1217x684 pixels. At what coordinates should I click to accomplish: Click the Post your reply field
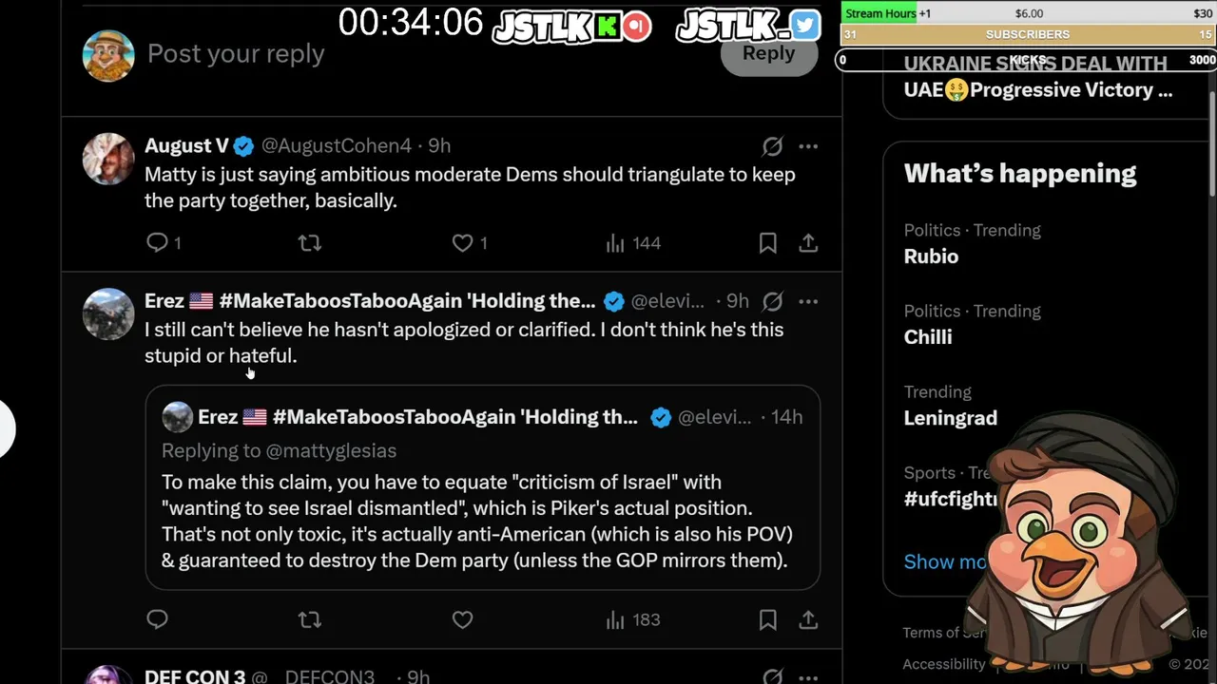coord(380,54)
